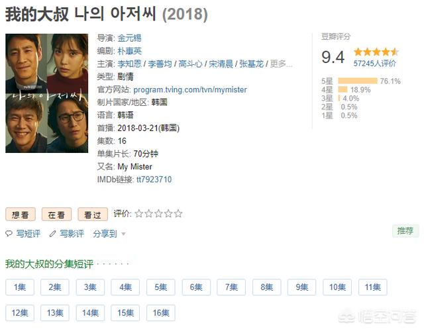Click the 写短评 speech bubble icon
Image resolution: width=424 pixels, height=331 pixels.
click(9, 234)
